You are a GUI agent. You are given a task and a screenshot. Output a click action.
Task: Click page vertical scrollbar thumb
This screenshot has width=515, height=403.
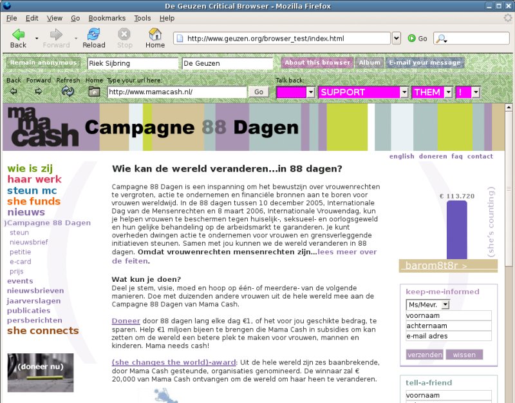pos(509,188)
